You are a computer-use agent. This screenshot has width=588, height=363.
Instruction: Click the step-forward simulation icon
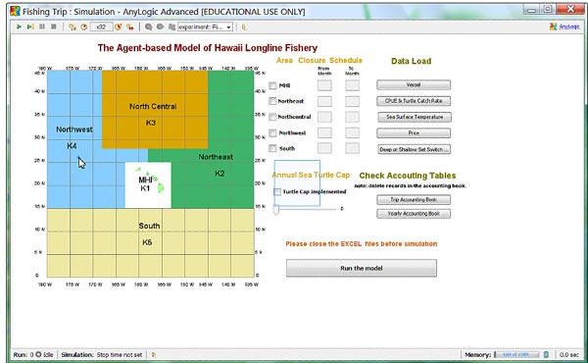click(x=30, y=26)
